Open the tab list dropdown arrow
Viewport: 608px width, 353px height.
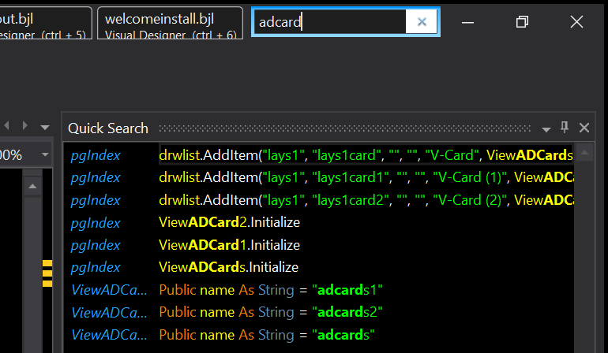pos(46,126)
